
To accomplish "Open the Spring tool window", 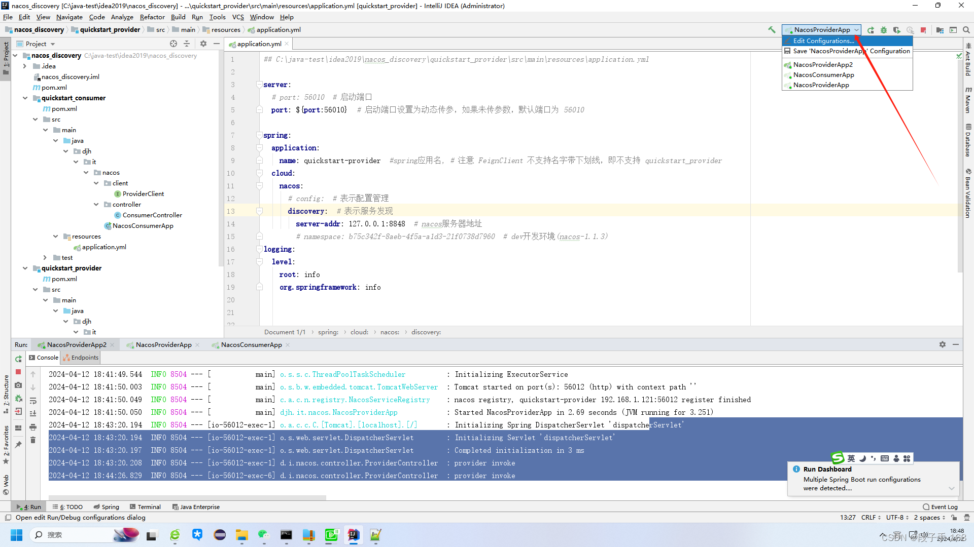I will pos(107,507).
